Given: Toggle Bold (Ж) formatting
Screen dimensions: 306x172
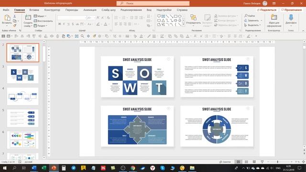Looking at the screenshot, I should click(x=59, y=24).
